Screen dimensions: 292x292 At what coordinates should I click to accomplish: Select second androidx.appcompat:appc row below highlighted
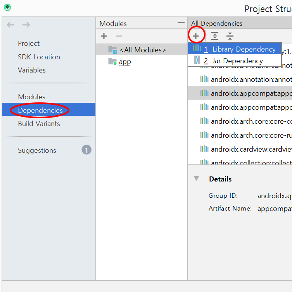pyautogui.click(x=240, y=107)
